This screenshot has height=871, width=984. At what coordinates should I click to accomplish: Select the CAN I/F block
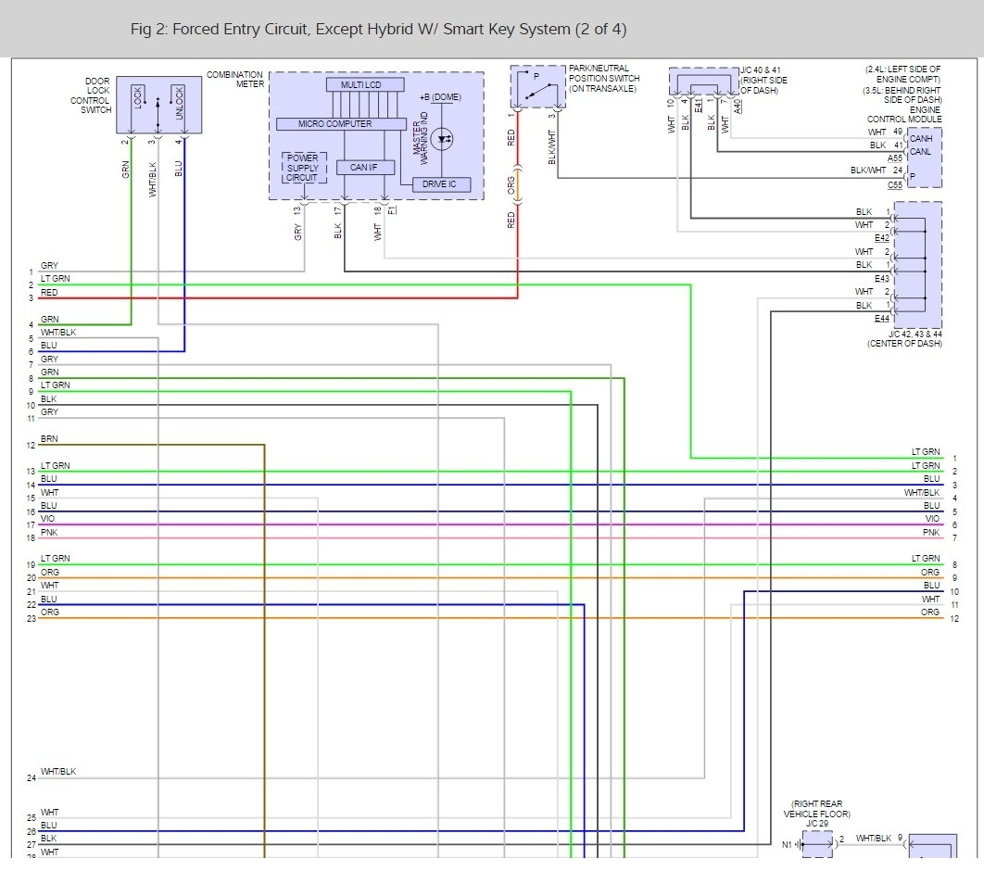point(364,168)
